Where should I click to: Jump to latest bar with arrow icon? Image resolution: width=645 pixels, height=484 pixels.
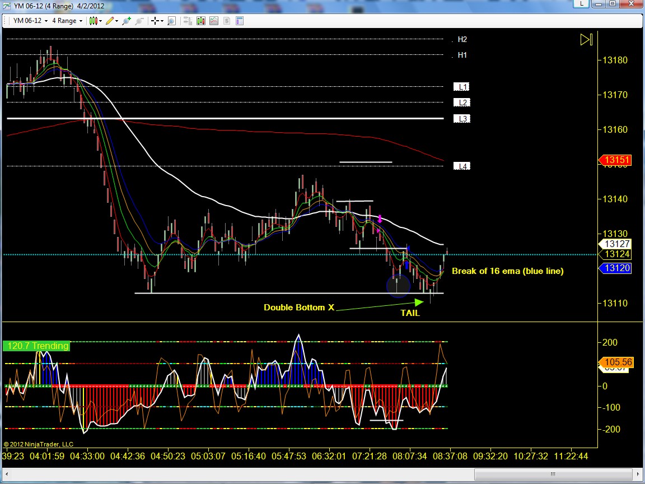pos(586,40)
